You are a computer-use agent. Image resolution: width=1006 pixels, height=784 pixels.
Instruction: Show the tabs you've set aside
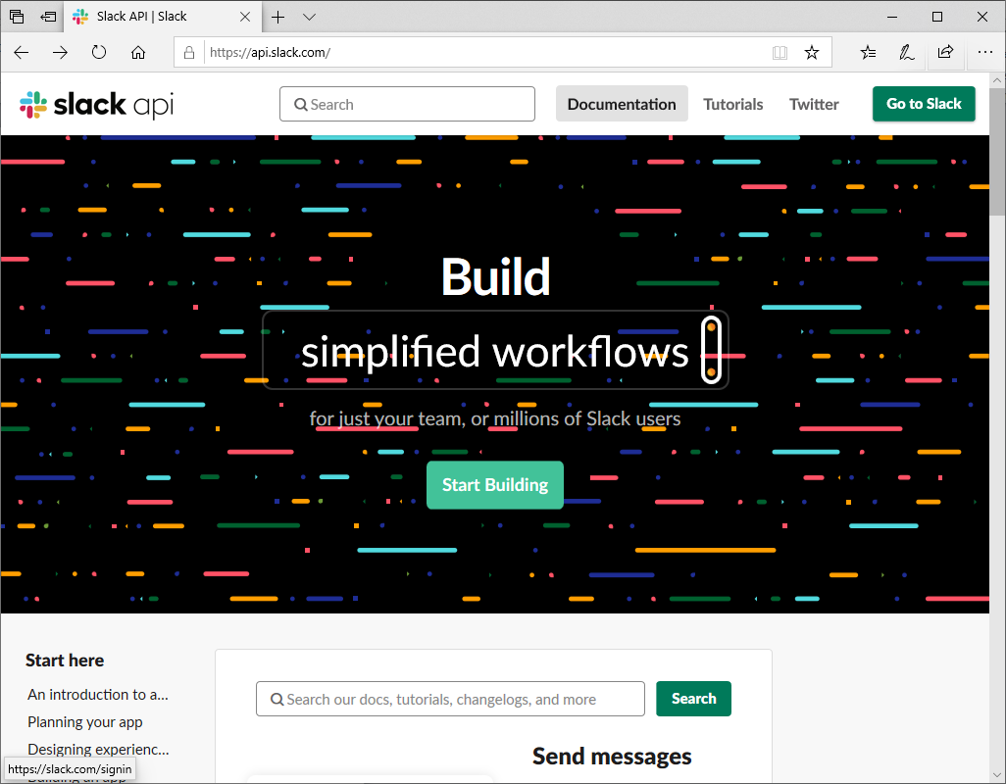[x=17, y=17]
